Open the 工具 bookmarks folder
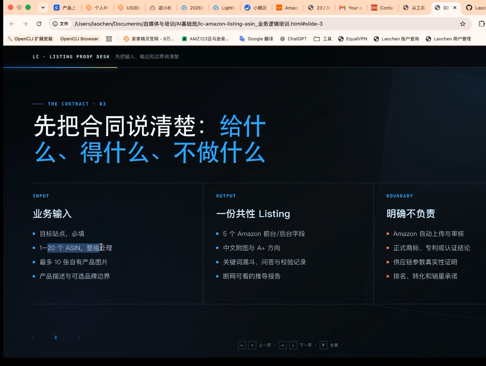Viewport: 486px width, 366px height. click(x=323, y=39)
